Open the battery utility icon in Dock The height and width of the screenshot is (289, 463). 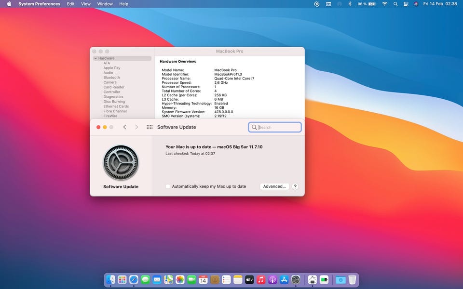coord(324,279)
